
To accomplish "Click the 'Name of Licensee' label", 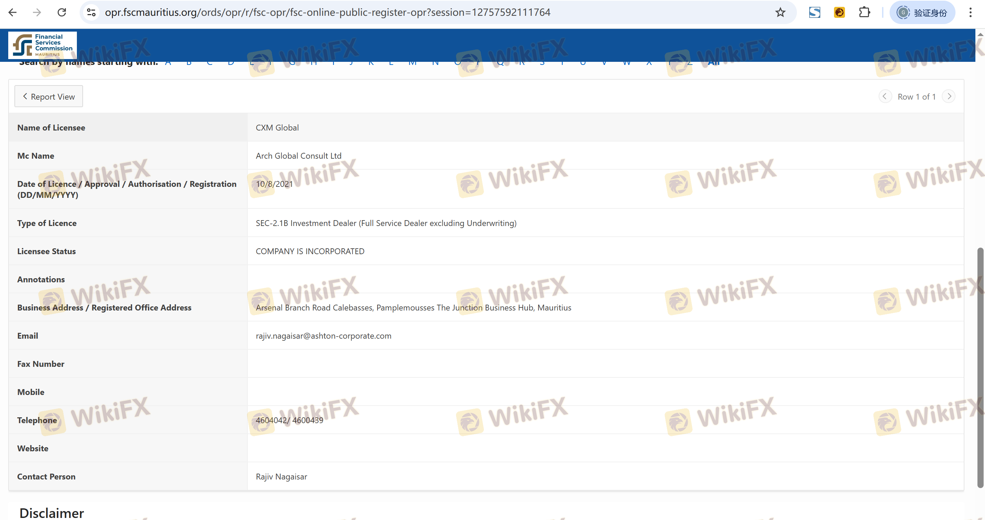I will coord(51,128).
